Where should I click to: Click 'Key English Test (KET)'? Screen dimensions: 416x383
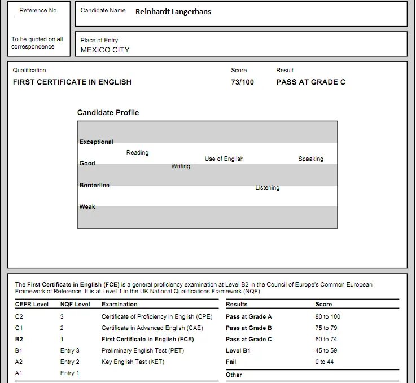(133, 362)
